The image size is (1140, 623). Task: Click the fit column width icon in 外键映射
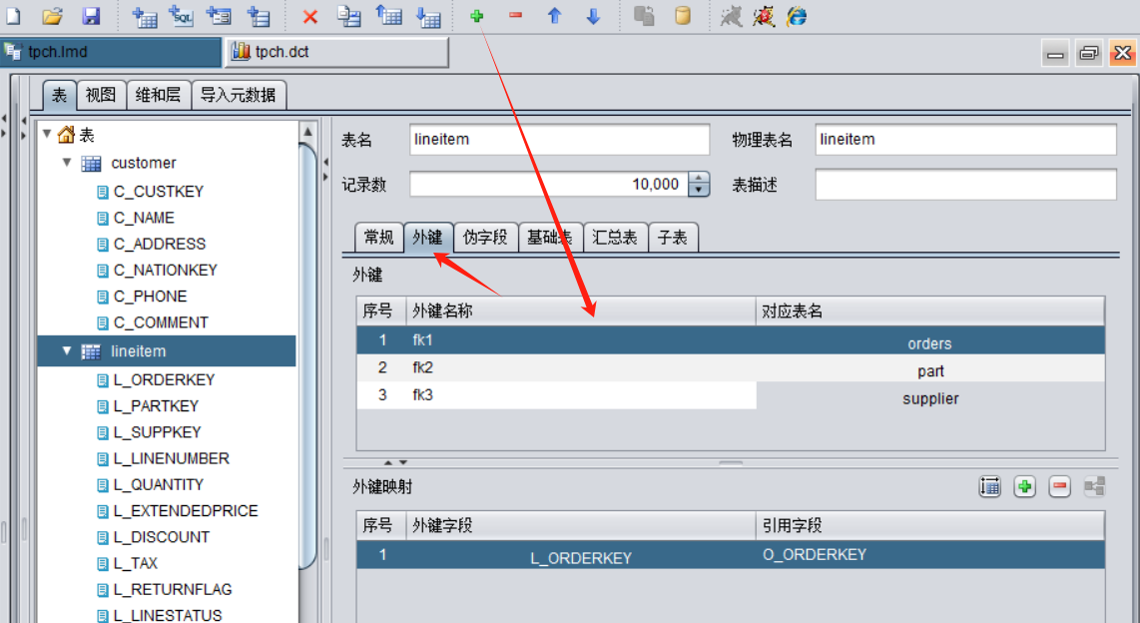(x=989, y=486)
